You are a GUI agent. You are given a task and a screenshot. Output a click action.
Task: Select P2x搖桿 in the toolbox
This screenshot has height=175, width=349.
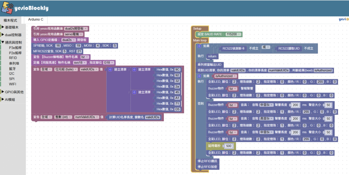pos(15,53)
